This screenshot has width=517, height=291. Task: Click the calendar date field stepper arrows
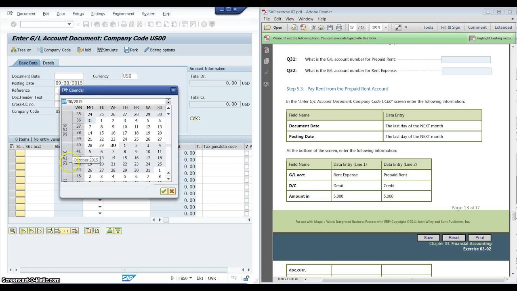click(168, 101)
